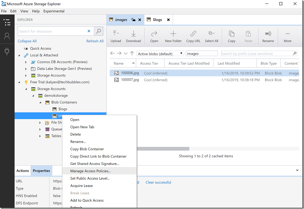Click the image icon of 100007.jpg

point(116,80)
